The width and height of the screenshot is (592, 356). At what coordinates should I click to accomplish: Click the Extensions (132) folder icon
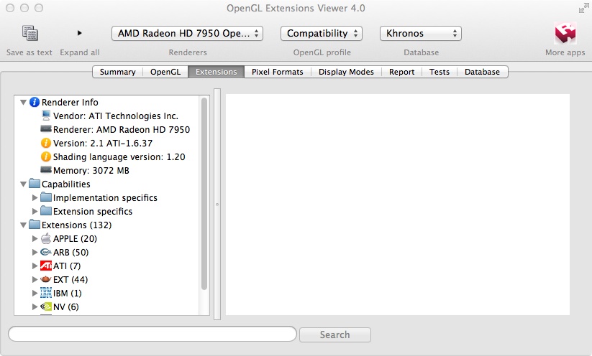[x=35, y=224]
